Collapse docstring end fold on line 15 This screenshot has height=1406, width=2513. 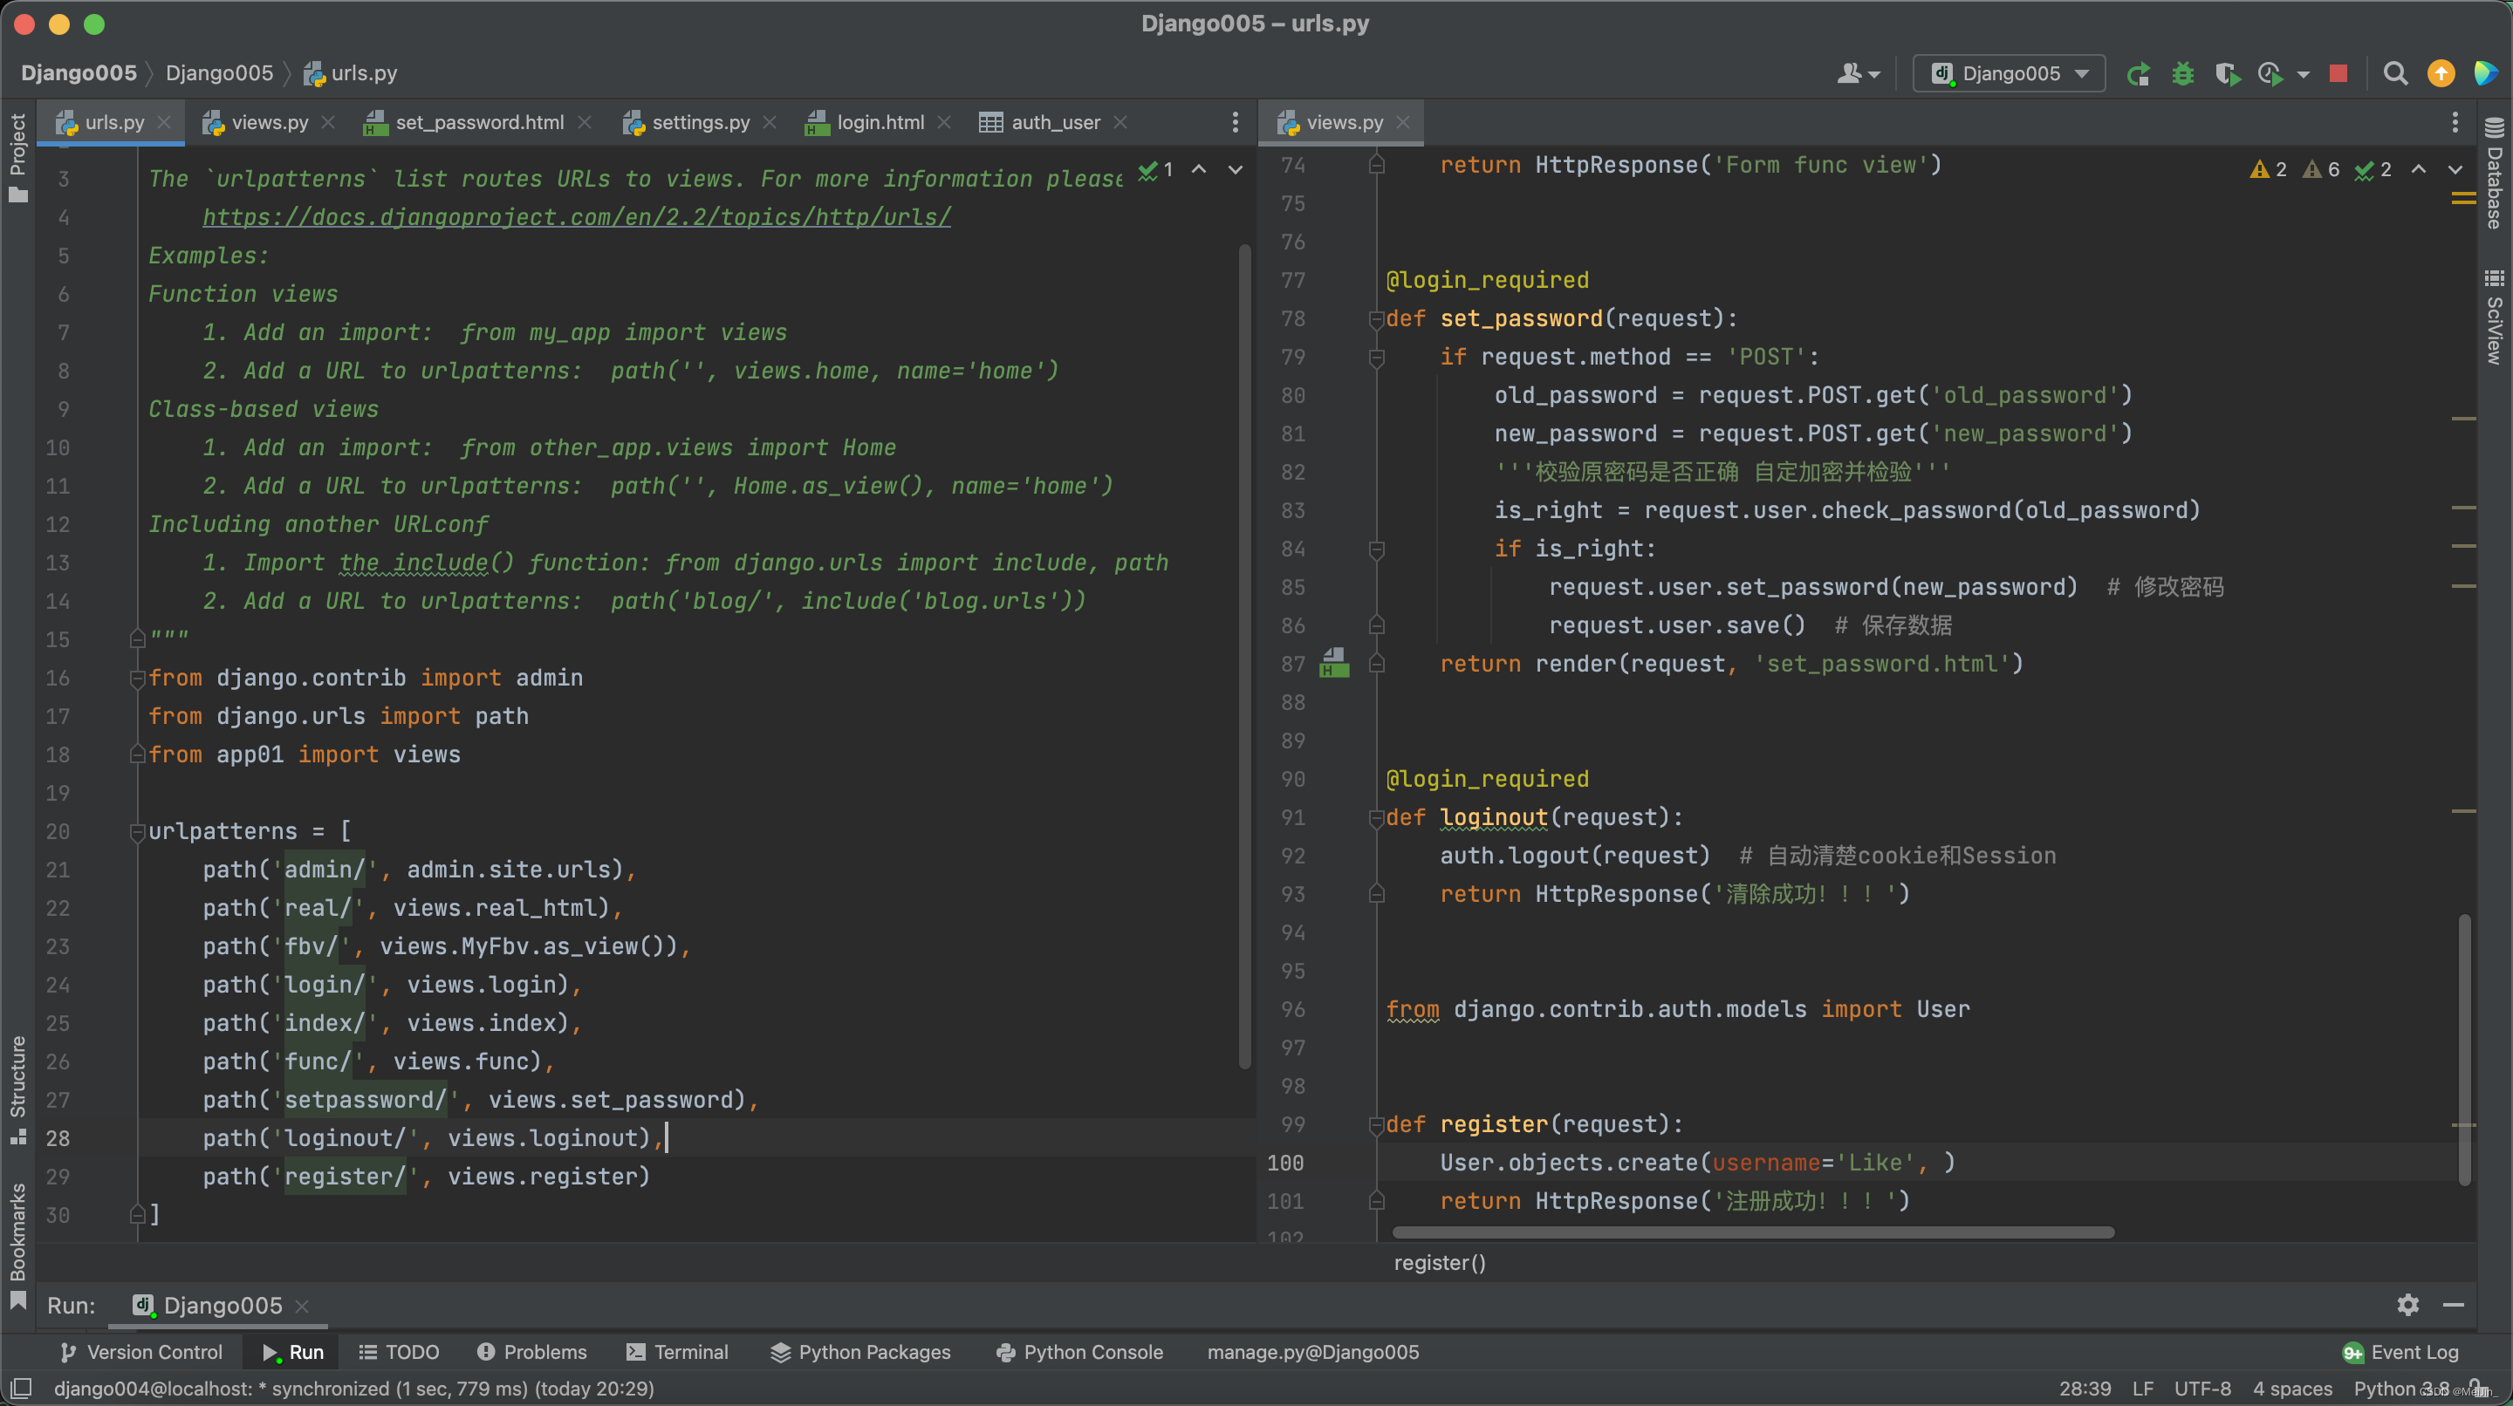138,639
